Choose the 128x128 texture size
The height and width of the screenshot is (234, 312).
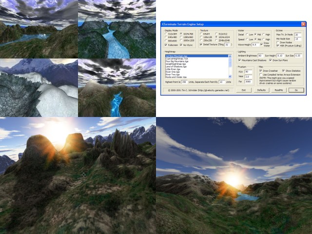coord(201,37)
